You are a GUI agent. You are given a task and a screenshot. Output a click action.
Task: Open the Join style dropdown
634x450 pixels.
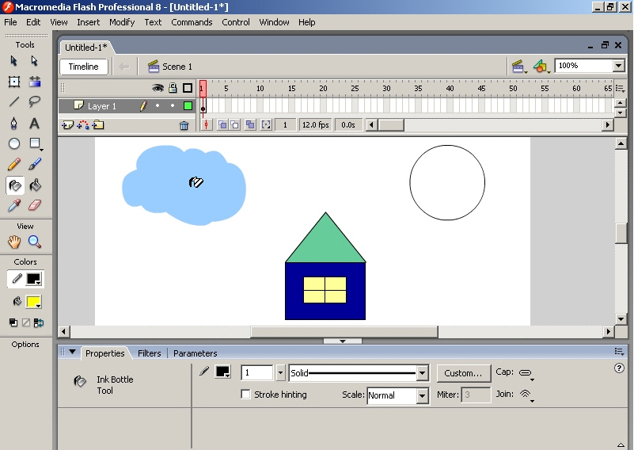pyautogui.click(x=526, y=395)
